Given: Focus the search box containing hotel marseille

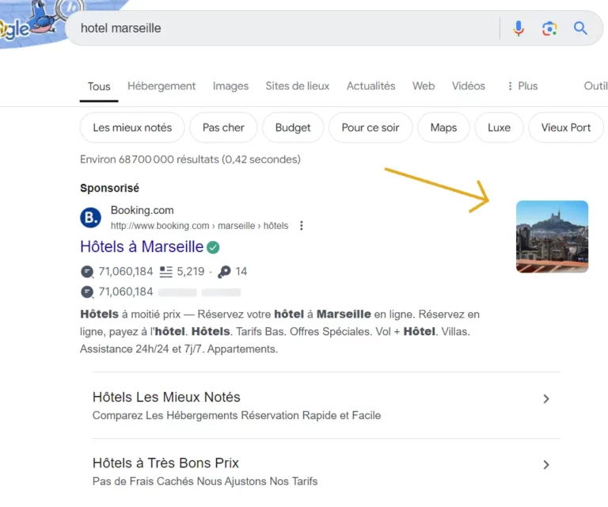Looking at the screenshot, I should point(282,29).
